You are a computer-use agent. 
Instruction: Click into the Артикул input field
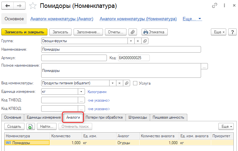click(x=74, y=58)
